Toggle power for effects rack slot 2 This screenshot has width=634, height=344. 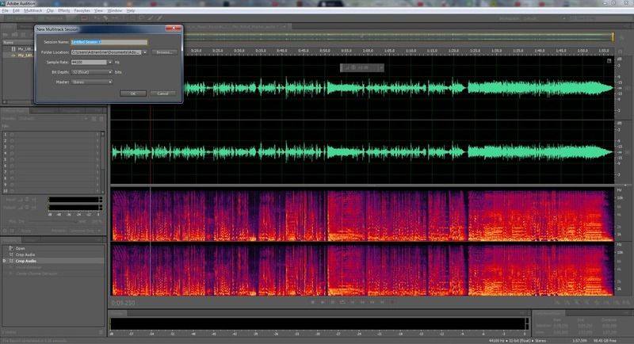[12, 140]
